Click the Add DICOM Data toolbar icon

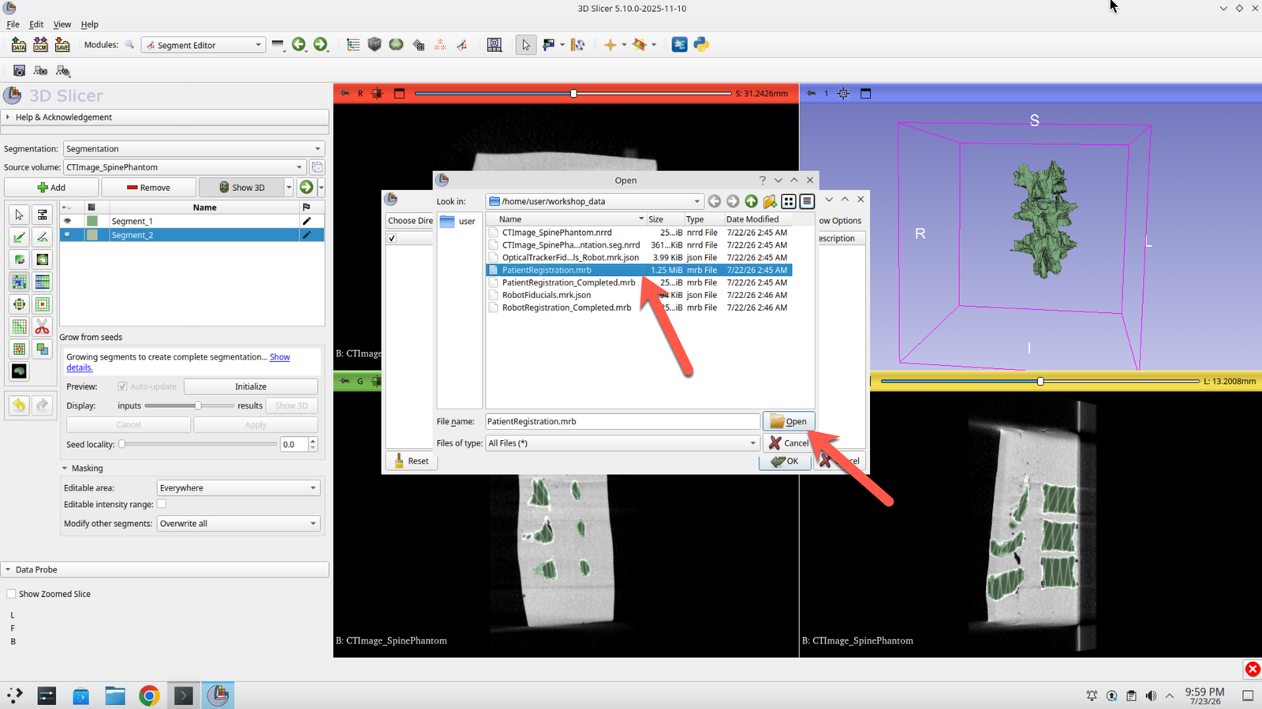point(40,45)
